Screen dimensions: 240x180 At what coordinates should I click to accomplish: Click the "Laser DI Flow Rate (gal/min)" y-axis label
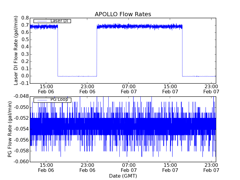pos(16,50)
